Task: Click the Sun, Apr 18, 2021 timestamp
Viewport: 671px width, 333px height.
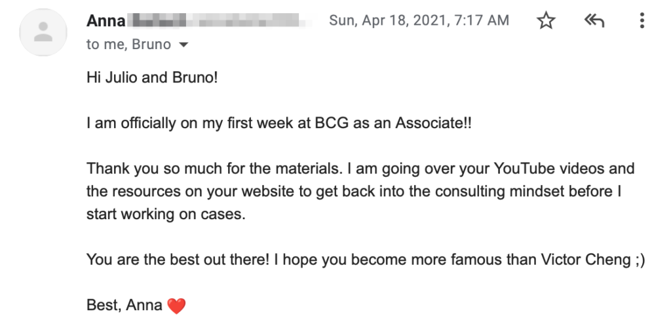Action: [x=419, y=20]
